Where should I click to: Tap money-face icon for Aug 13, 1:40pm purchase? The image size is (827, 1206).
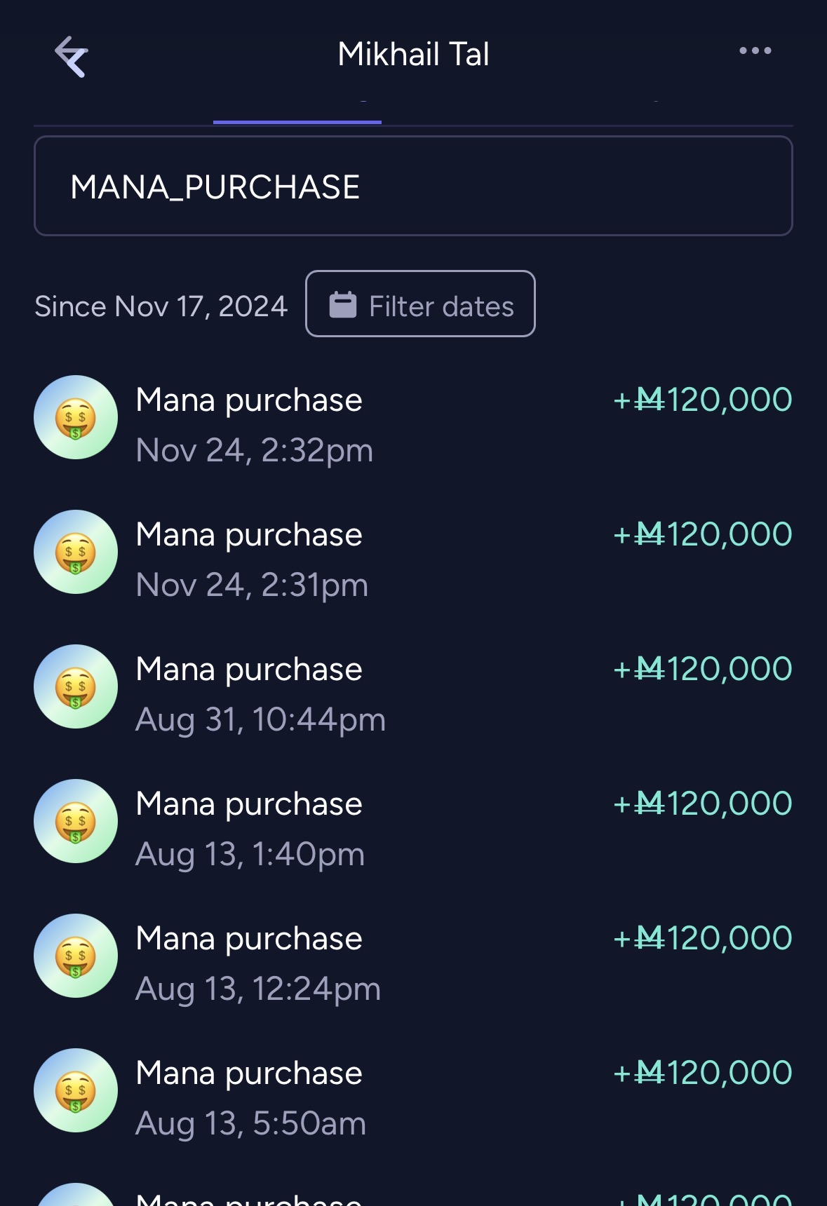click(76, 822)
